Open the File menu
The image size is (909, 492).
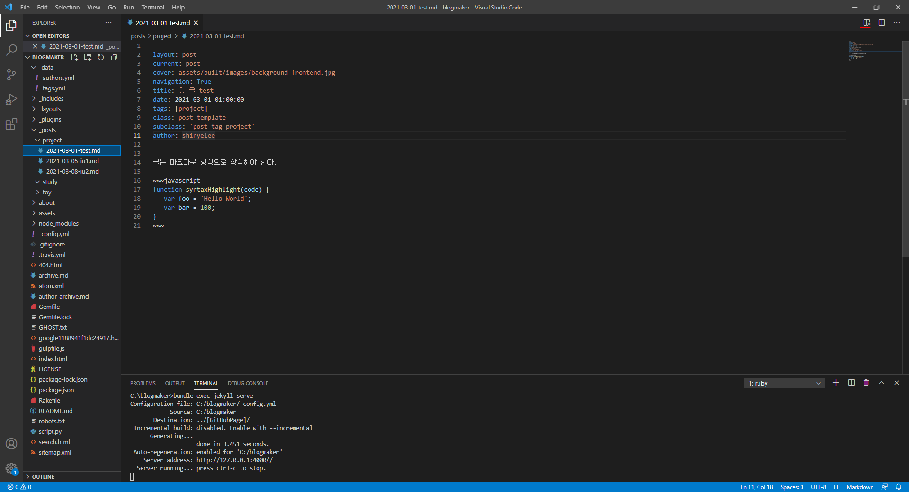25,7
